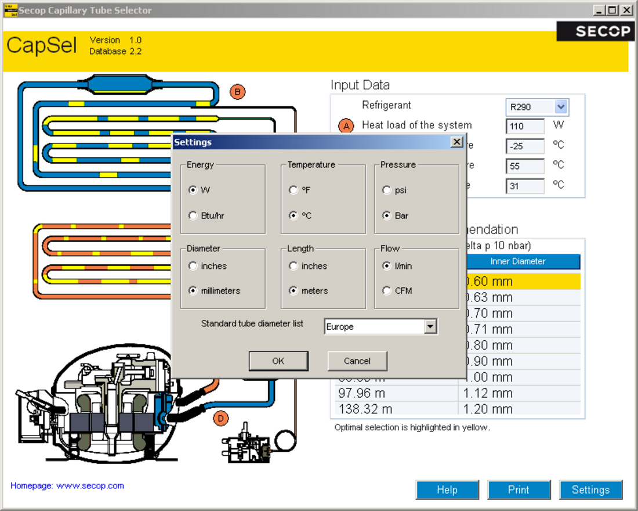
Task: Click the temperature field showing 55
Action: tap(525, 166)
